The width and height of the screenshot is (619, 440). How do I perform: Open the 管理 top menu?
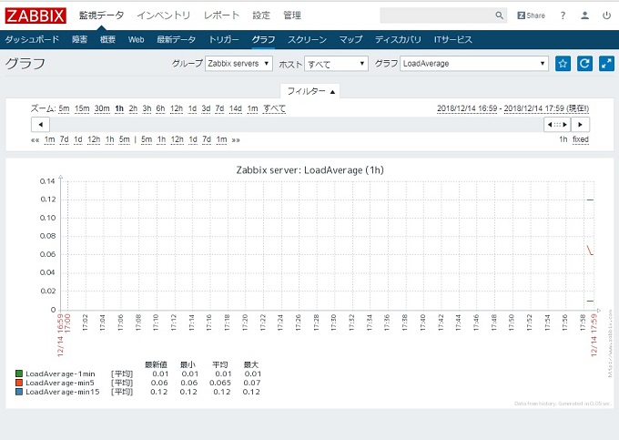pos(292,15)
